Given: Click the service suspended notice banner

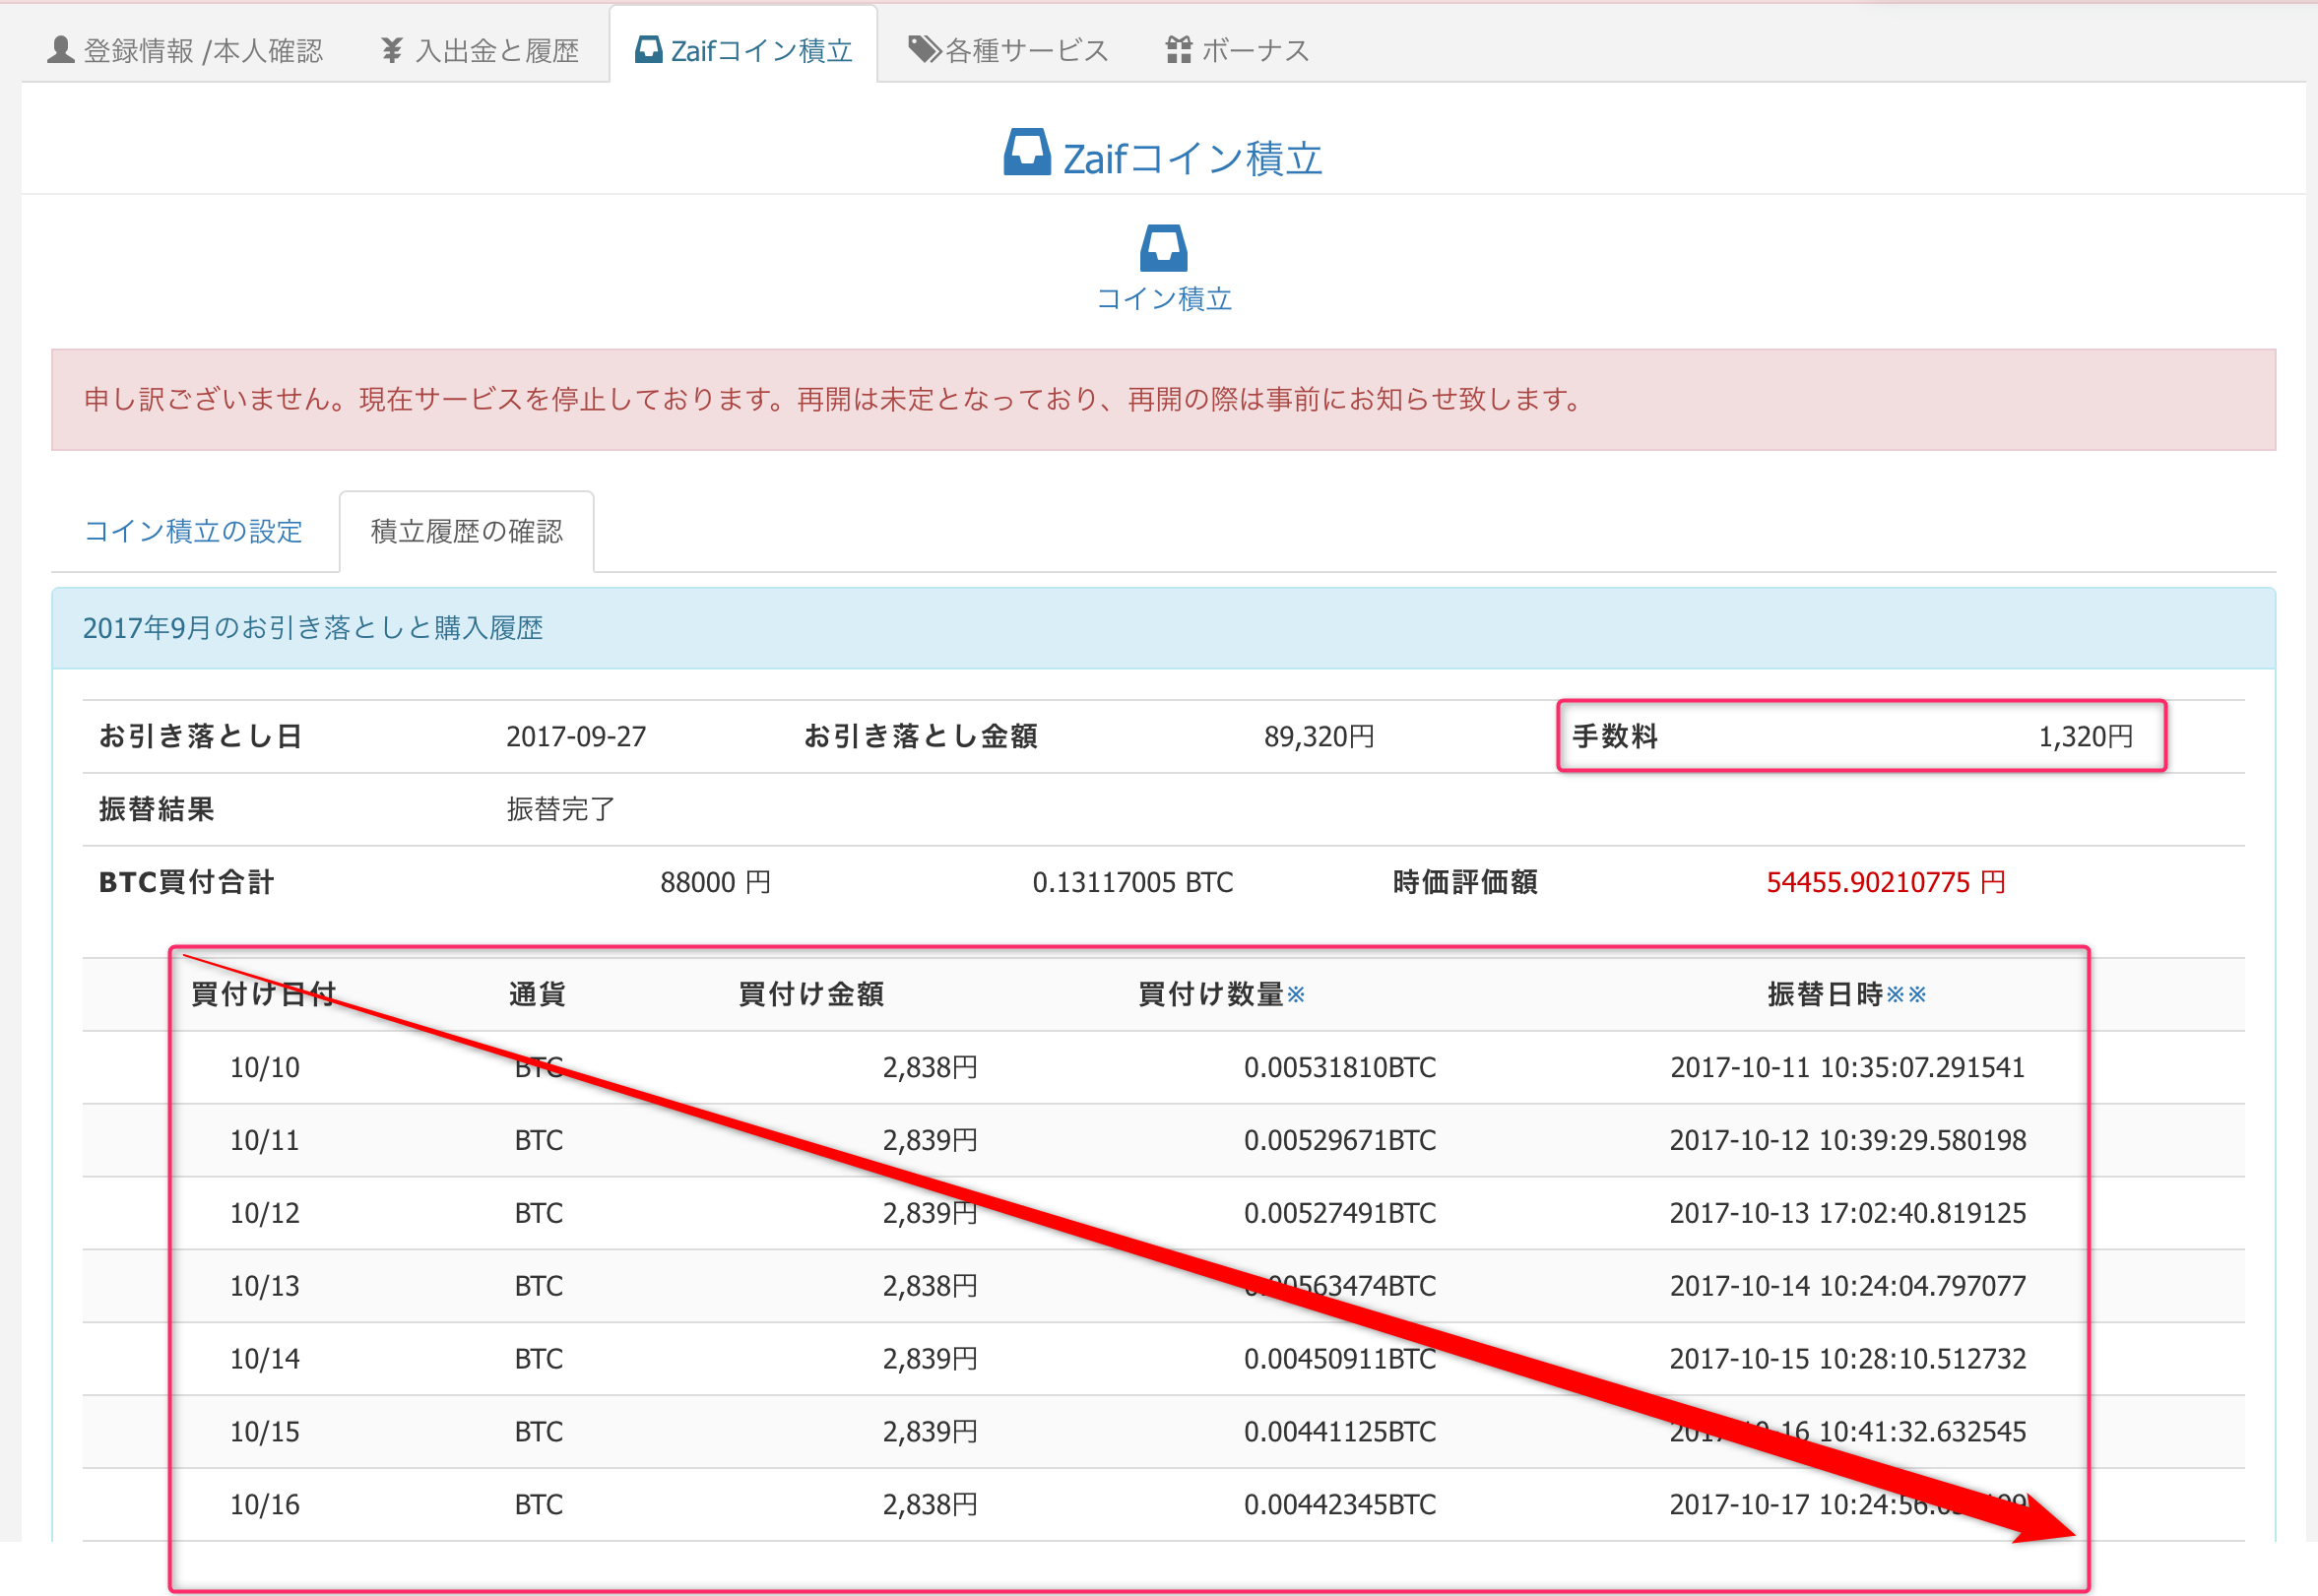Looking at the screenshot, I should [1164, 400].
